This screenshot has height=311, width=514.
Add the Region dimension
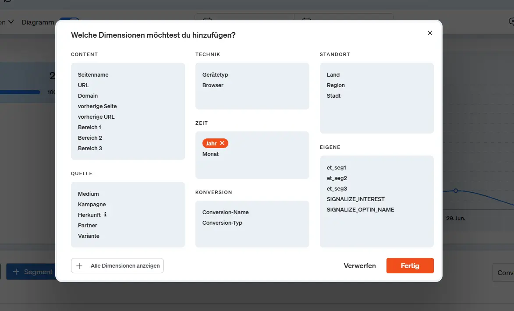[336, 85]
